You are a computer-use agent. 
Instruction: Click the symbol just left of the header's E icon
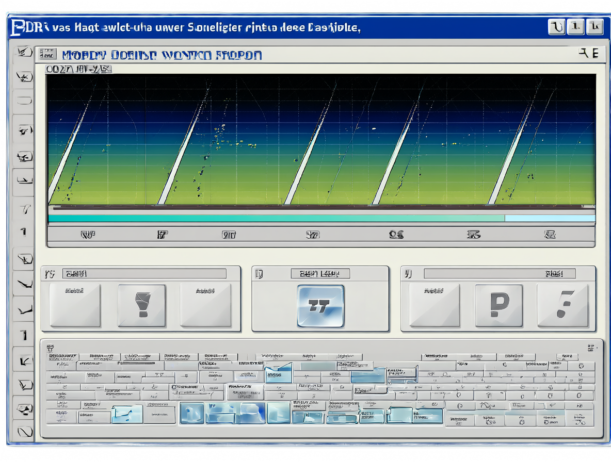point(583,53)
